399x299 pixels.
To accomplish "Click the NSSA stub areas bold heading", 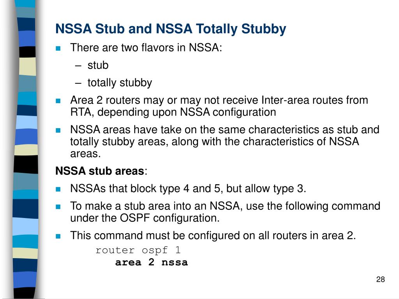I will point(101,171).
